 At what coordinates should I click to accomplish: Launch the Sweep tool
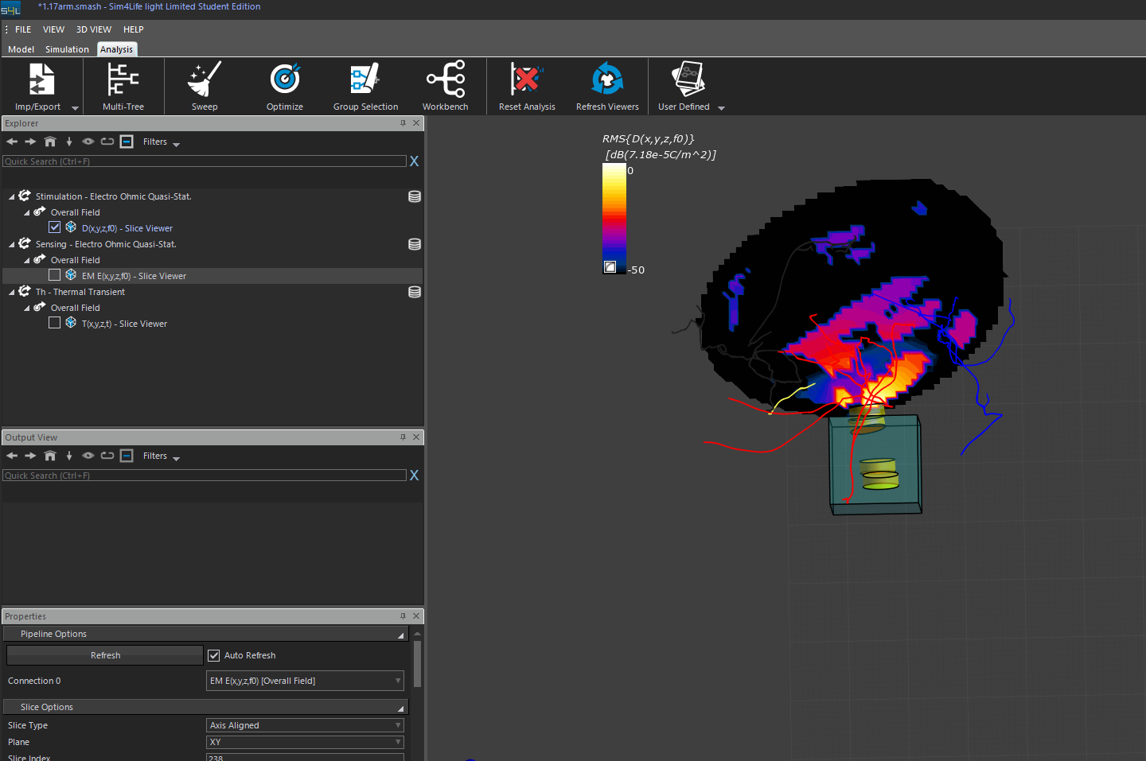point(205,86)
